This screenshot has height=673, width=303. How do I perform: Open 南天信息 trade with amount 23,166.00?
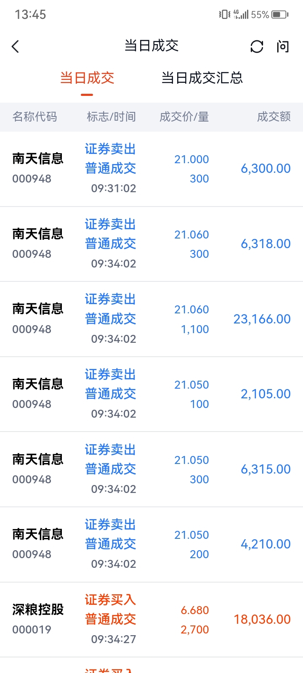point(151,319)
